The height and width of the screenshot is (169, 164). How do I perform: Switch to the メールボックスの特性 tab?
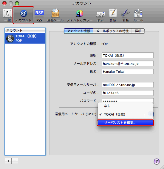(112, 31)
